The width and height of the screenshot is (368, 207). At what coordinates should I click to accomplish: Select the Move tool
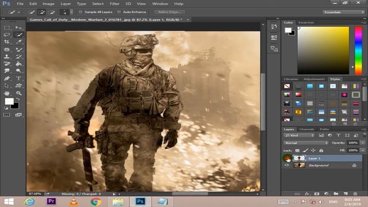18,28
